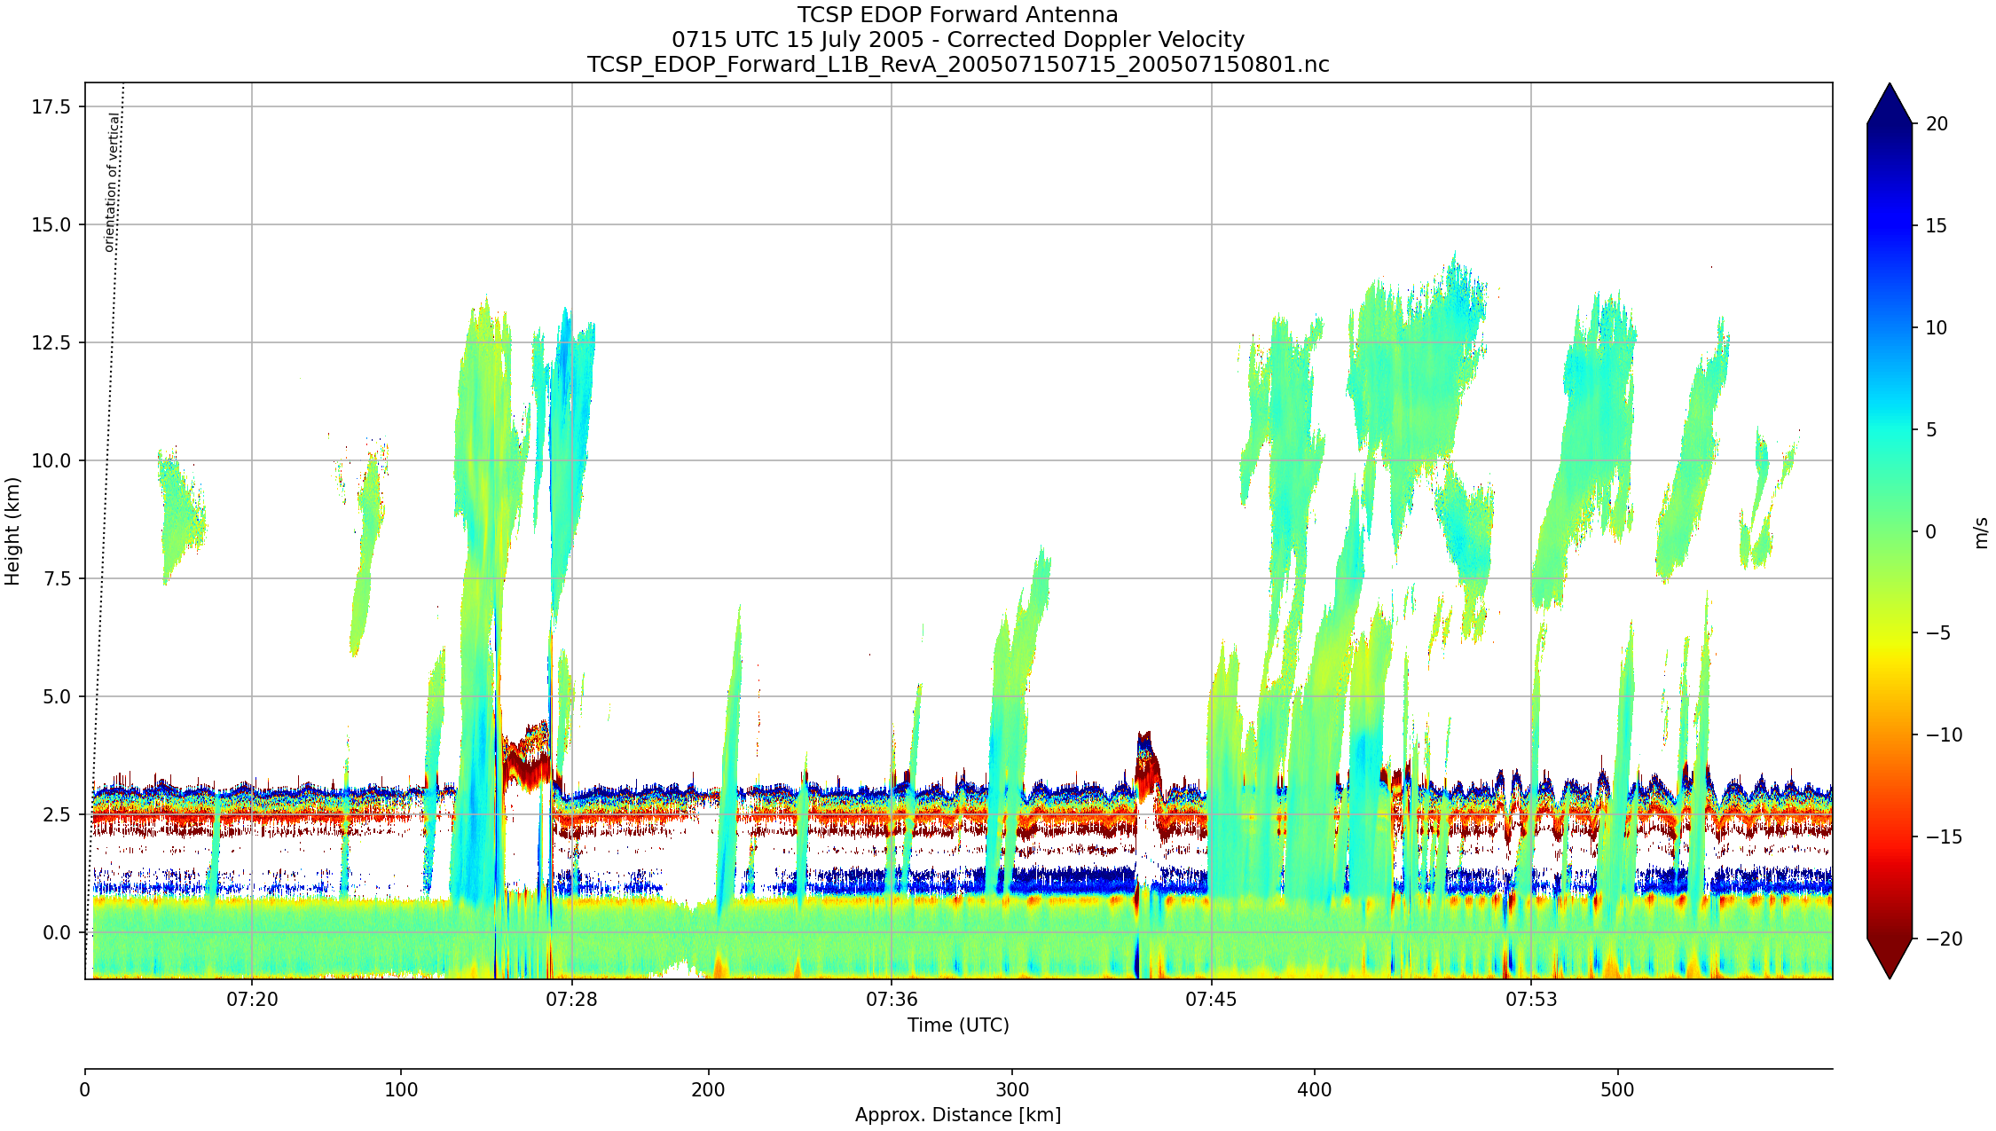The height and width of the screenshot is (1131, 1996).
Task: Click the distance axis label 100
Action: 401,1090
